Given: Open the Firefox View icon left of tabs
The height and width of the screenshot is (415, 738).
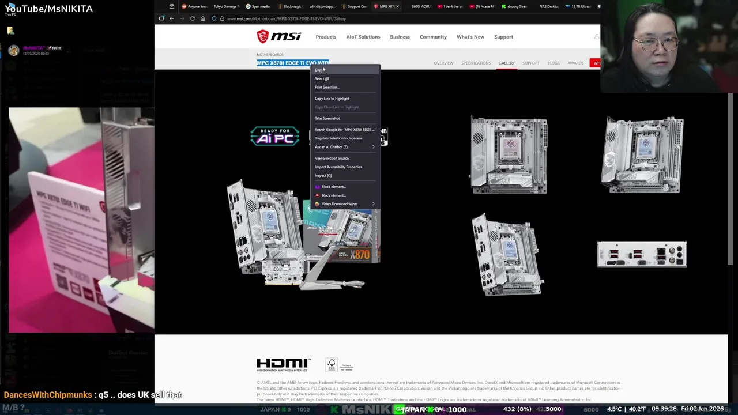Looking at the screenshot, I should tap(172, 6).
